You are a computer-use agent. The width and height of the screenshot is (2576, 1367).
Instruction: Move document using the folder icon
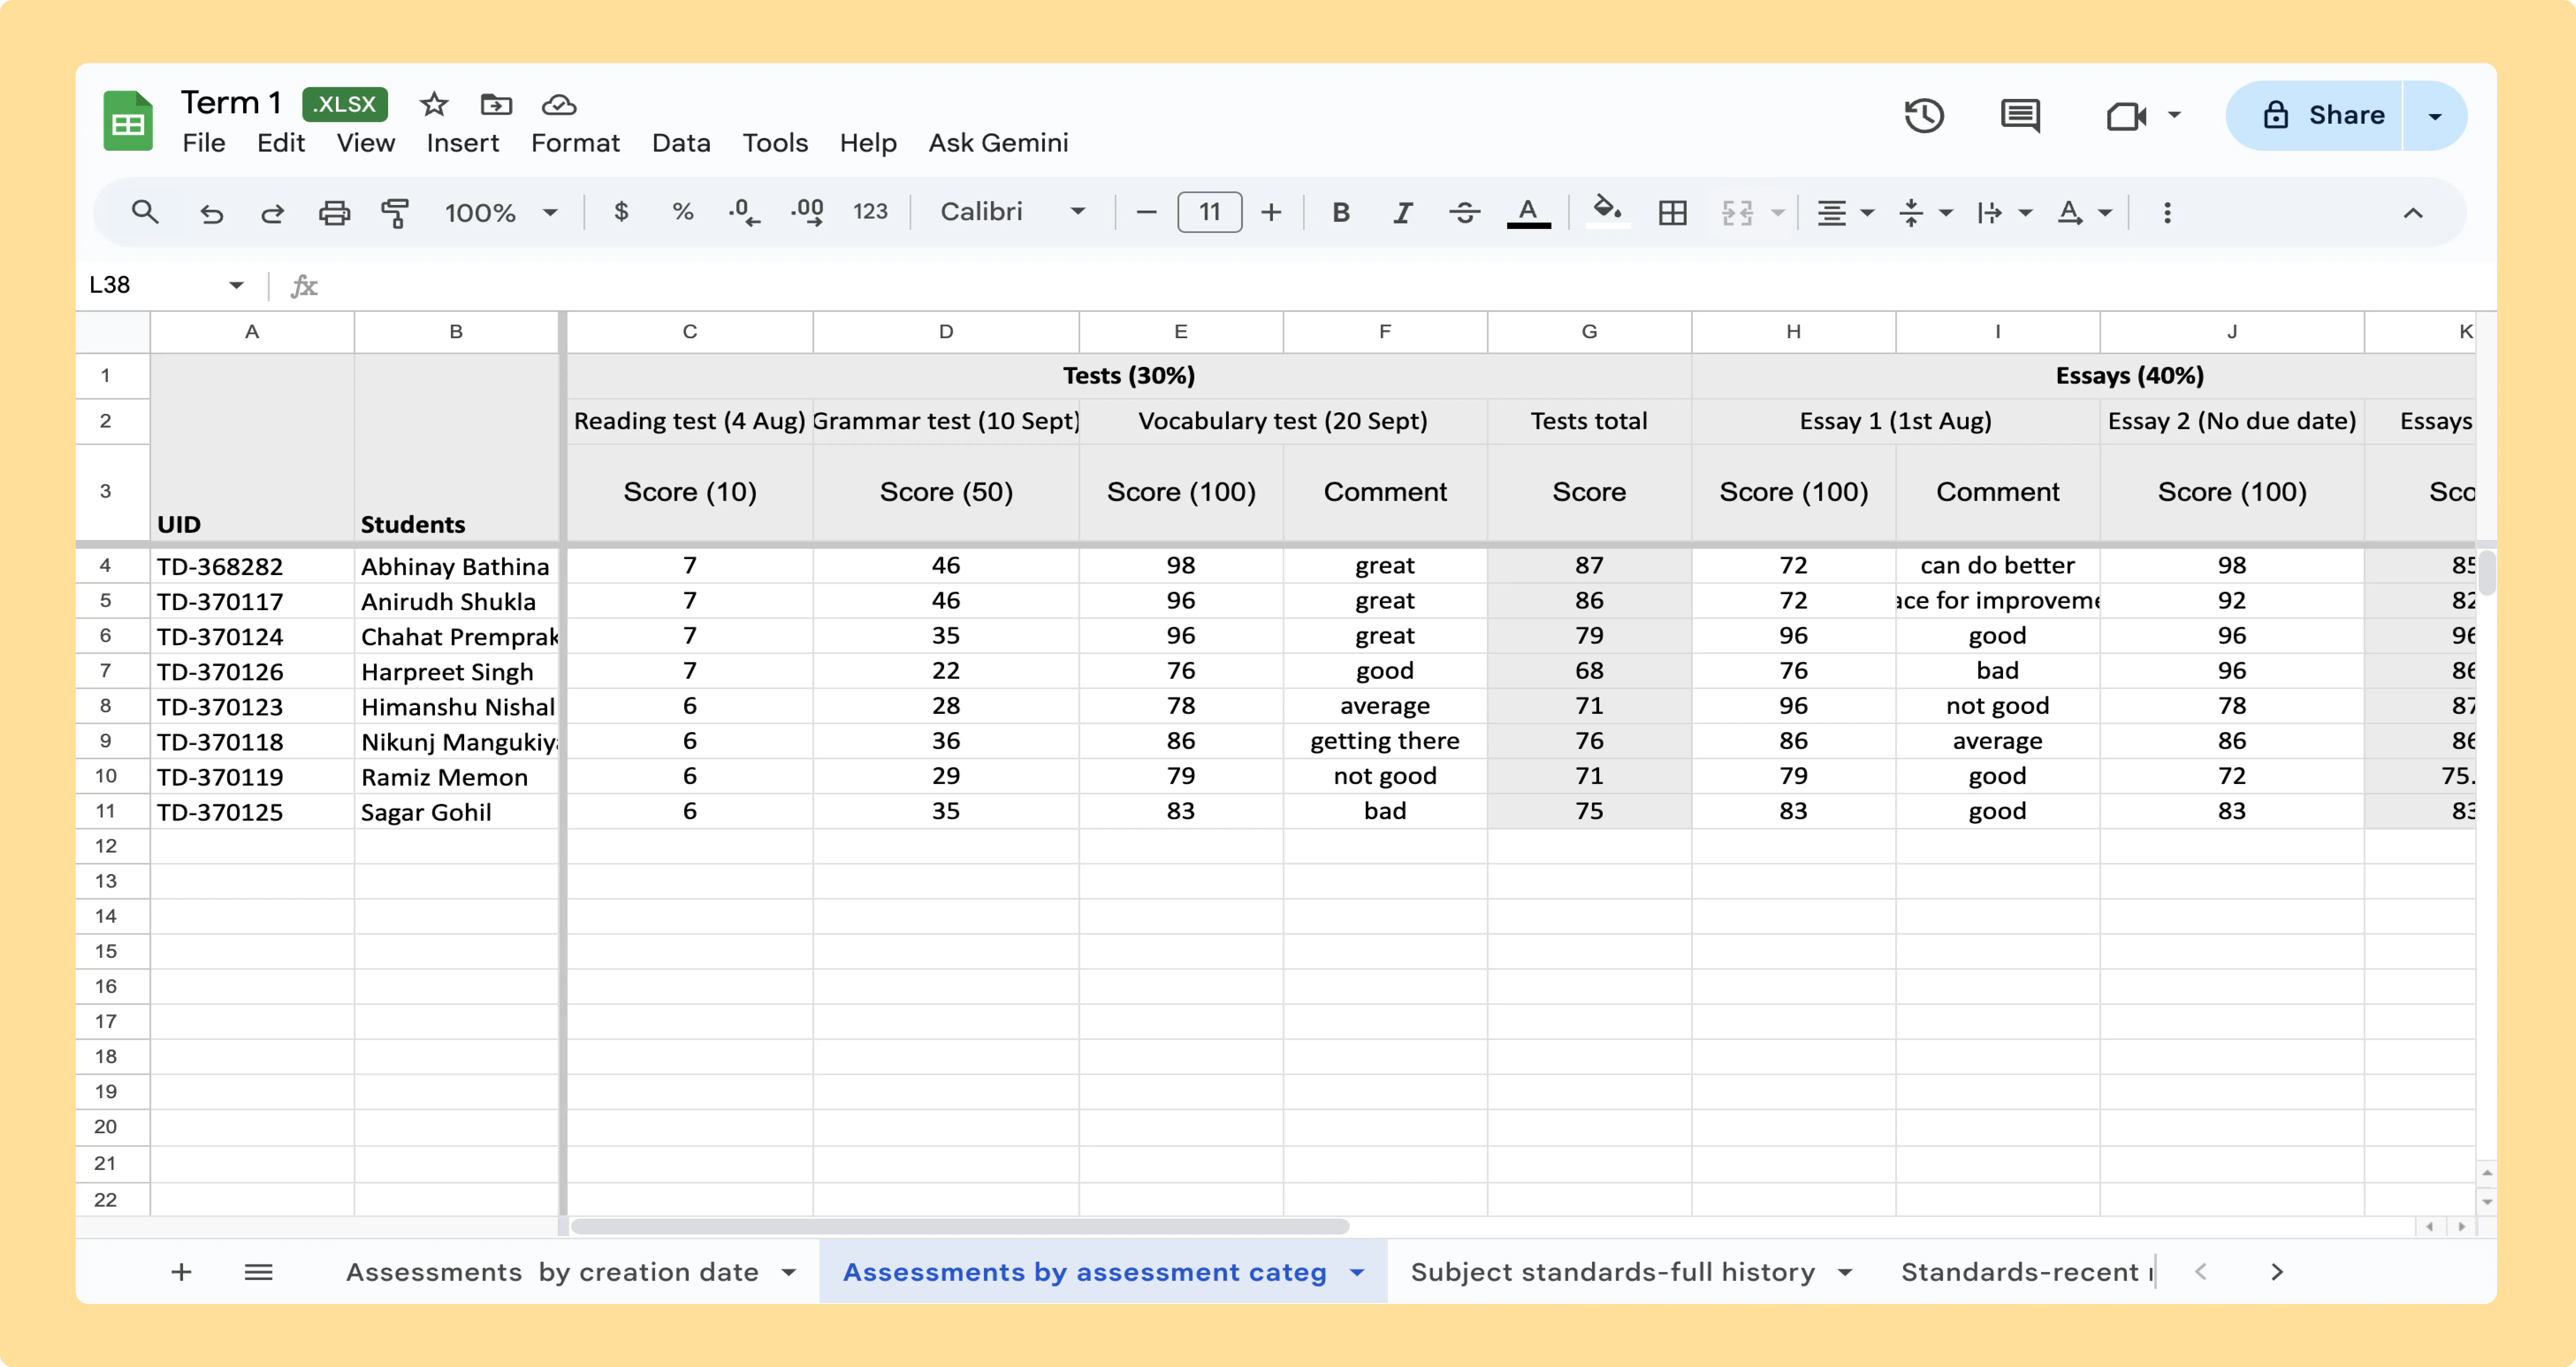click(496, 104)
